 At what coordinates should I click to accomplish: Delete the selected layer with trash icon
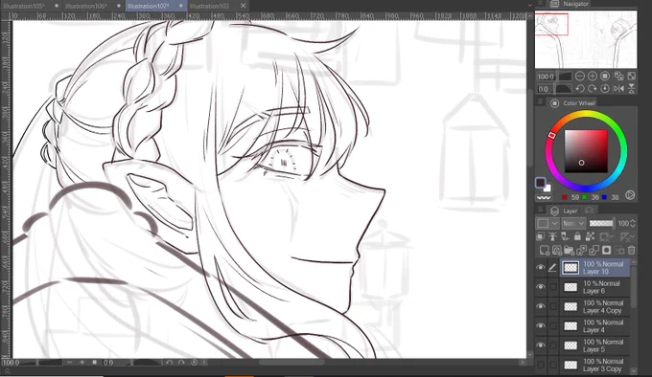point(632,250)
